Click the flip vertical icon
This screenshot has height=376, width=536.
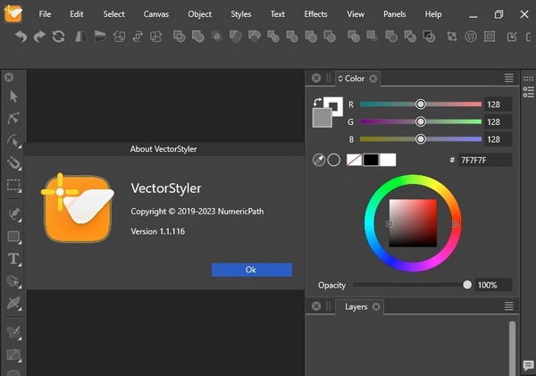tap(100, 37)
